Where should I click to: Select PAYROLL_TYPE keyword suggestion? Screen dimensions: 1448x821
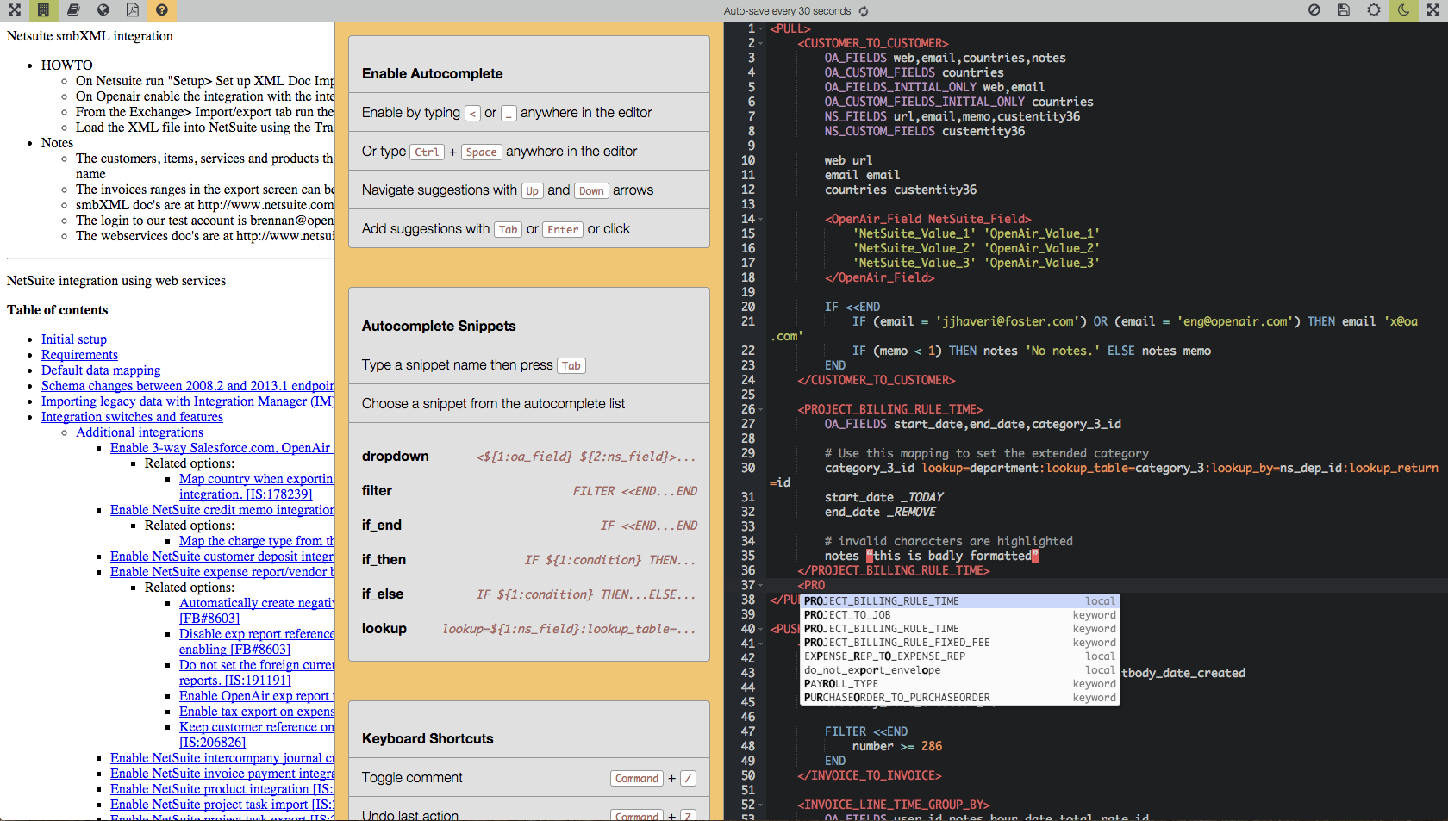(x=959, y=684)
